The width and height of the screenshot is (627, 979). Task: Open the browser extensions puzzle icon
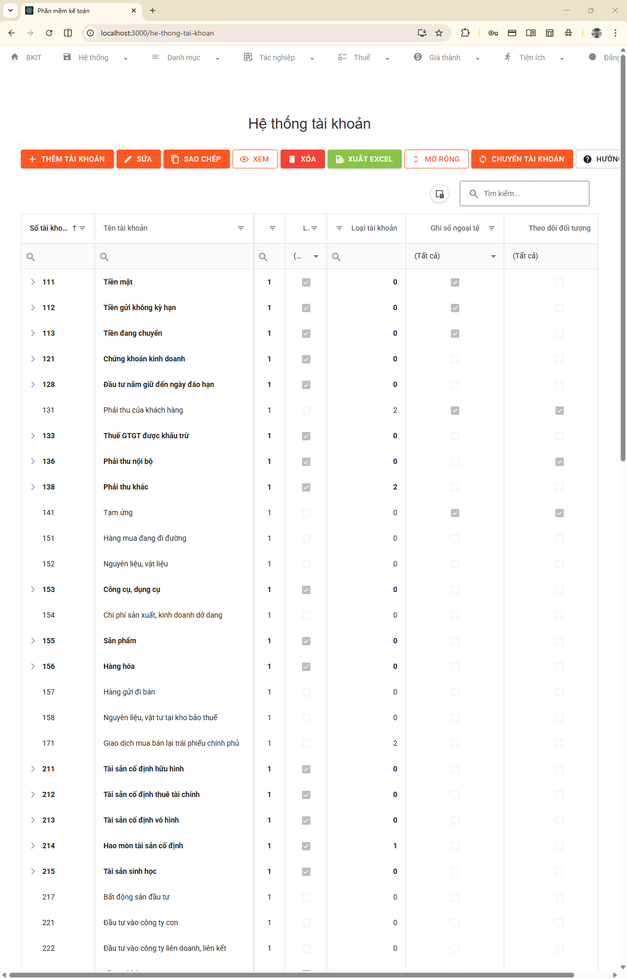[465, 33]
